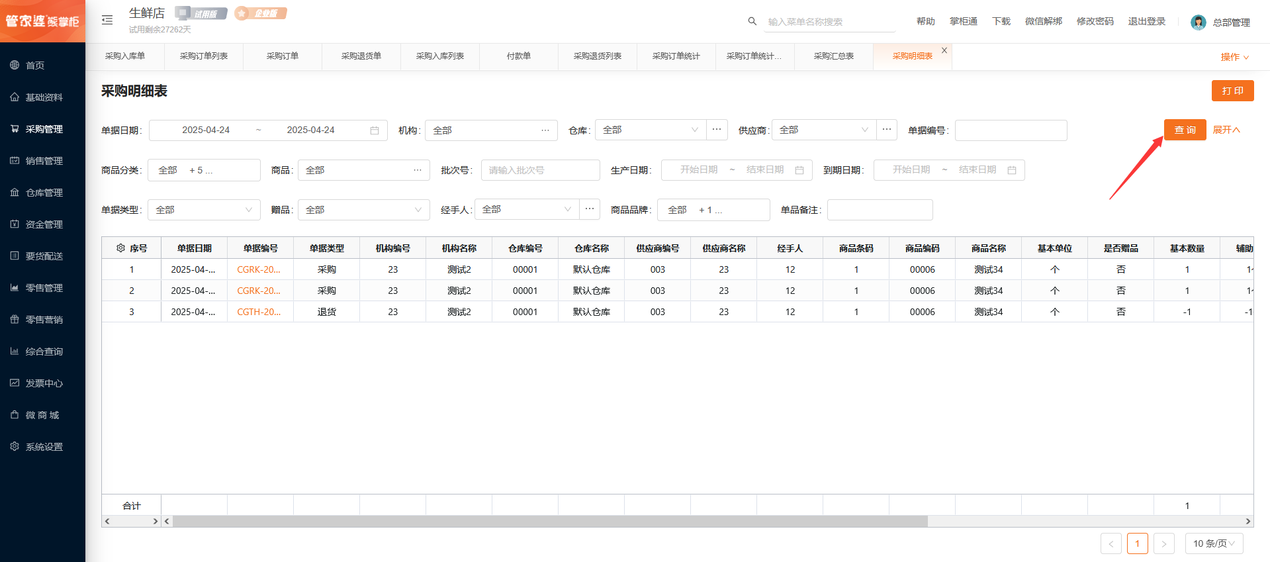Collapse filters with 展开 toggle
Image resolution: width=1270 pixels, height=562 pixels.
click(x=1226, y=130)
